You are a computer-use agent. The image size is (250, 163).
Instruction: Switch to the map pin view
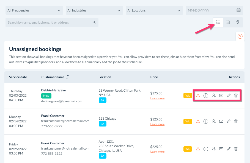tap(238, 23)
